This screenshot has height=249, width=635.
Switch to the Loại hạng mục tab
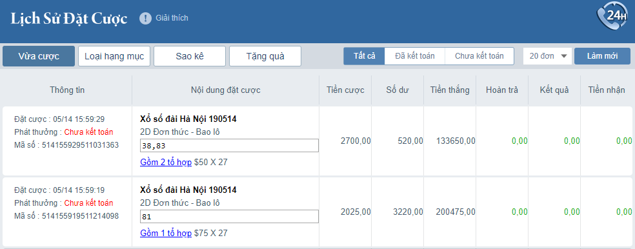[x=114, y=56]
